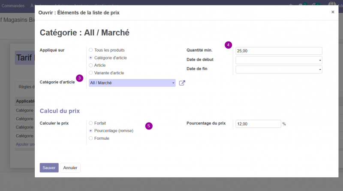Choose 'Formule' price calculation
Image resolution: width=343 pixels, height=191 pixels.
click(91, 138)
